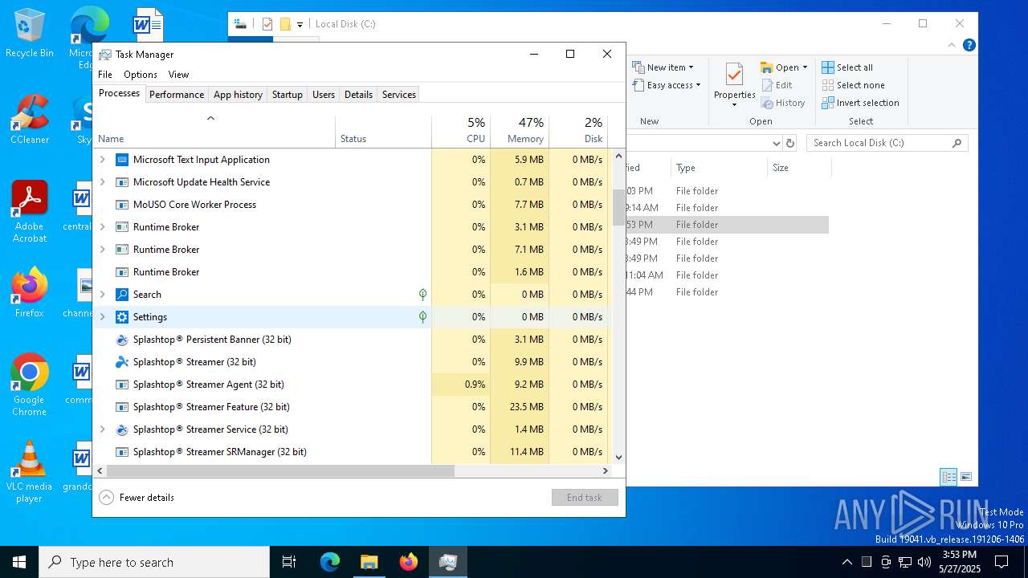Expand the Microsoft Update Health Service row

(x=102, y=182)
